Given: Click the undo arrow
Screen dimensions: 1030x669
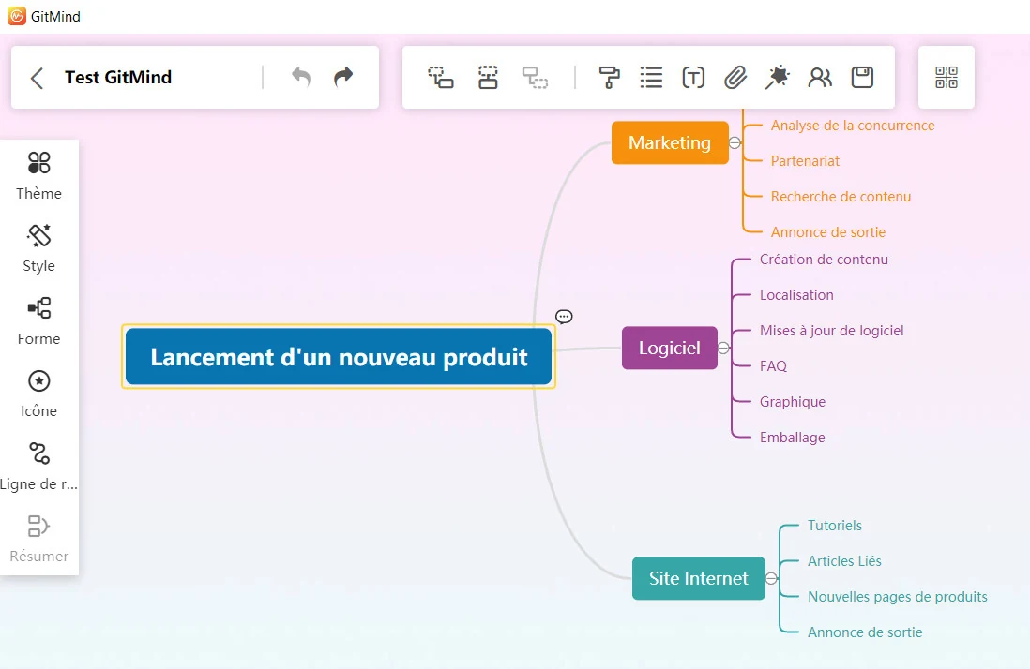Looking at the screenshot, I should (301, 78).
